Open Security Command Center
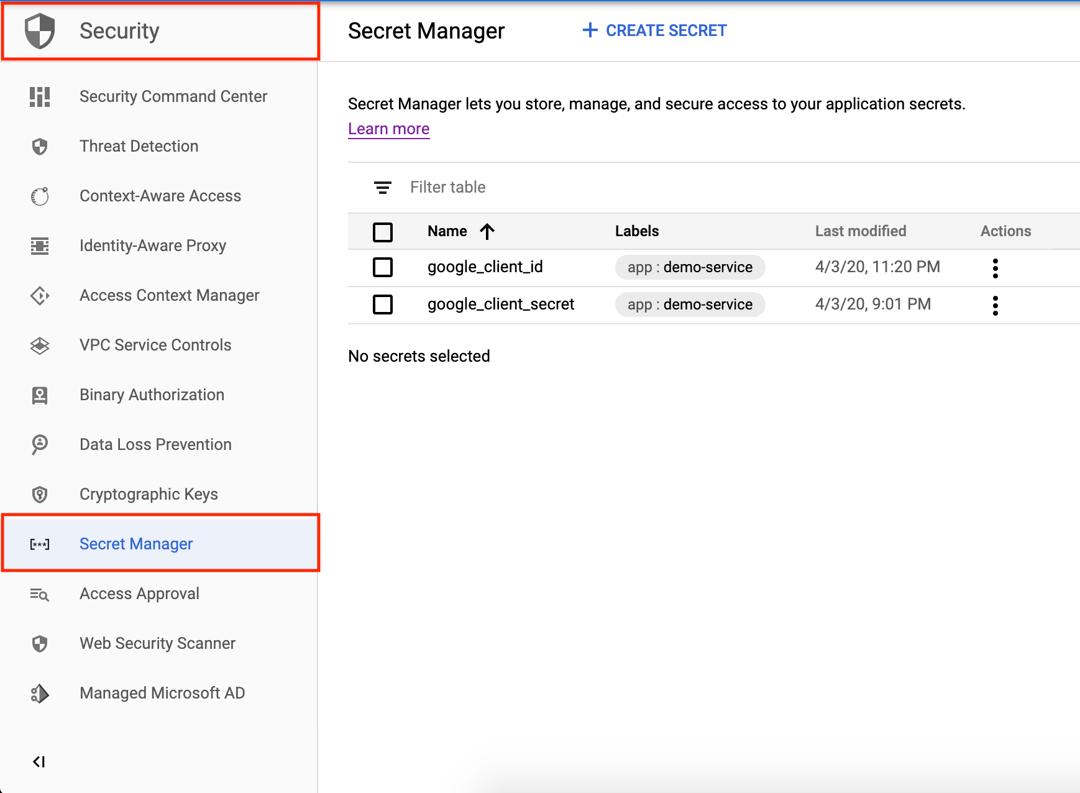 pyautogui.click(x=173, y=96)
